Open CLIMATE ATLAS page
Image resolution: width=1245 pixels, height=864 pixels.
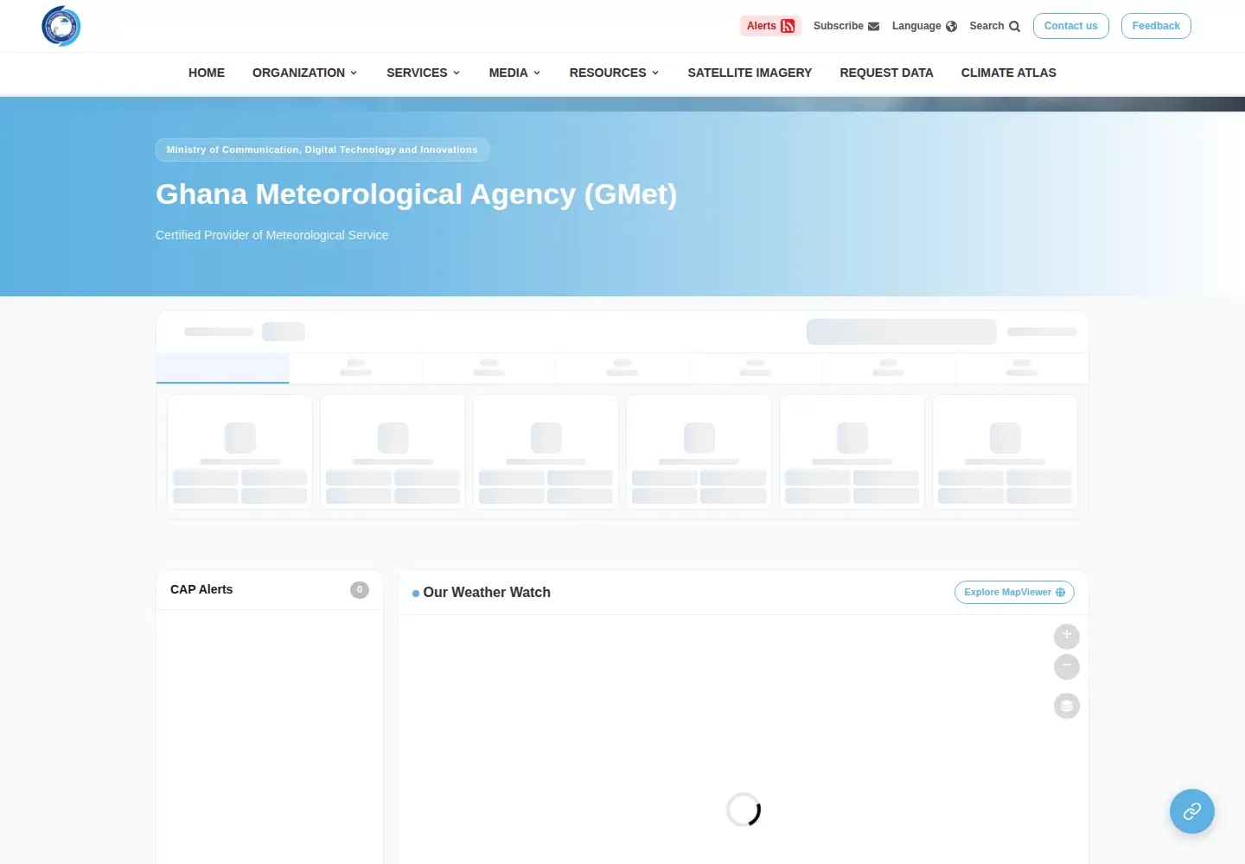pyautogui.click(x=1008, y=73)
